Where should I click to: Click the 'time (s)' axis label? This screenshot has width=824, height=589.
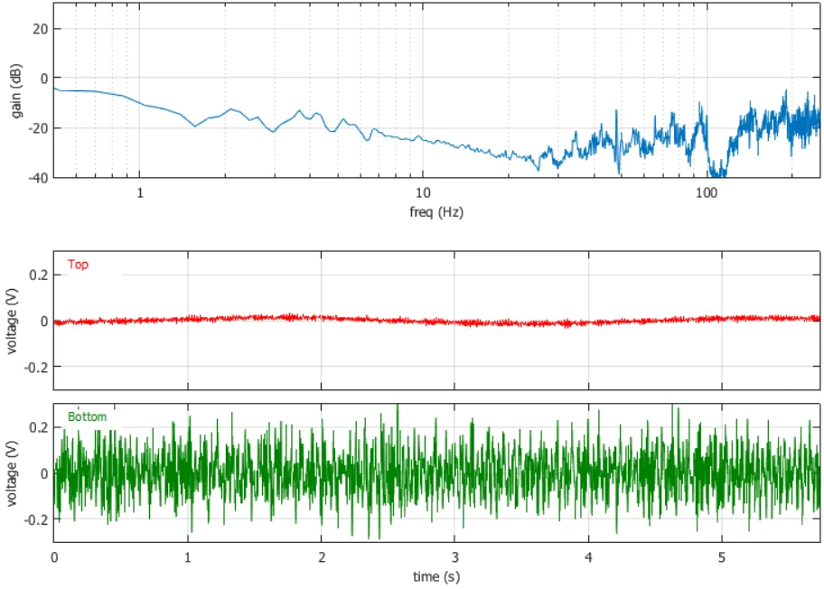coord(436,577)
